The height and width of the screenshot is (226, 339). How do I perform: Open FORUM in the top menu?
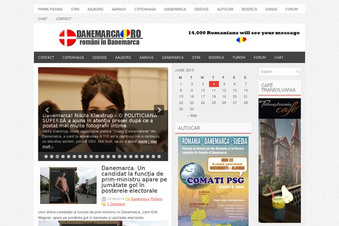[x=292, y=9]
